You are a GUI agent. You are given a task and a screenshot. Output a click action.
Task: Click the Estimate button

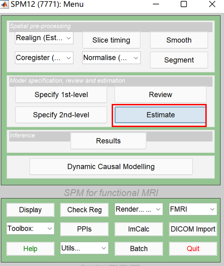160,115
